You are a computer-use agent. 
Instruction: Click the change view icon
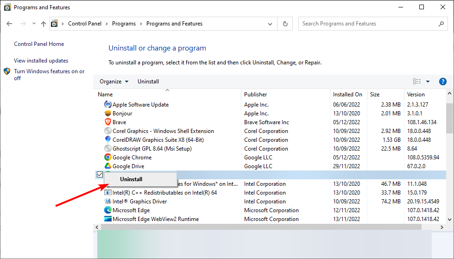[x=417, y=82]
